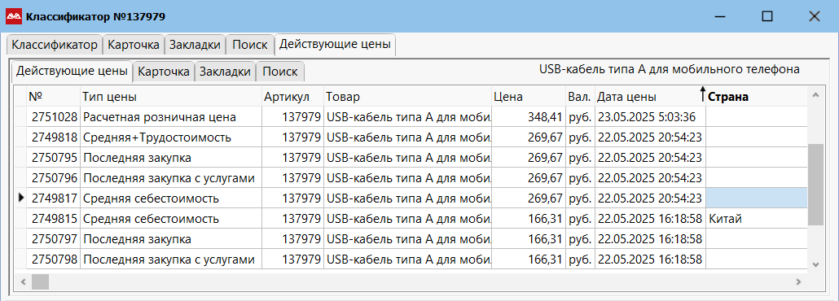Click the vertical scrollbar thumb
This screenshot has height=301, width=839.
(x=815, y=185)
